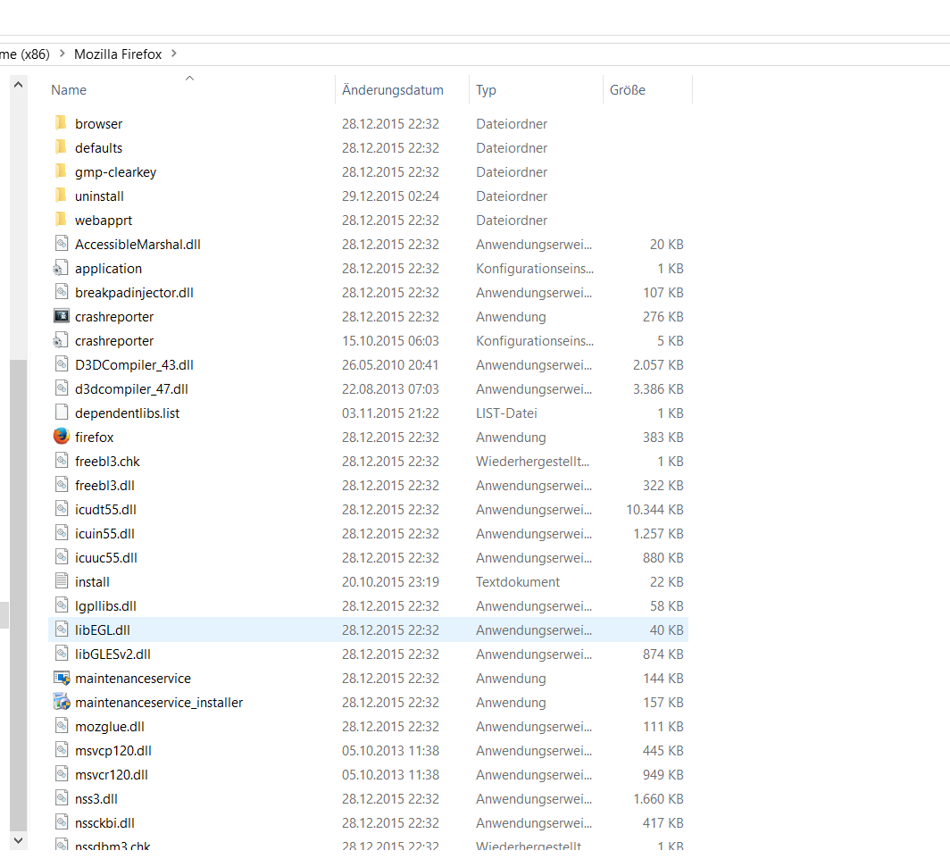Click the maintenanceservice application icon
Viewport: 950px width, 867px height.
point(61,678)
